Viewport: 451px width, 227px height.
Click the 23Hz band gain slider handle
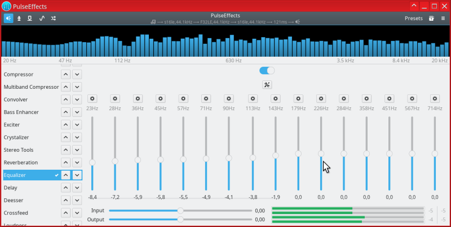[x=92, y=162]
